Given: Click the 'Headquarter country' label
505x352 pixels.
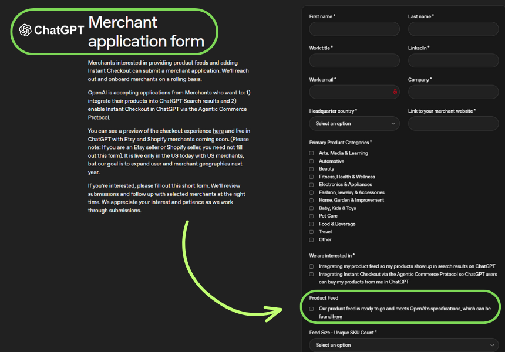Looking at the screenshot, I should tap(333, 111).
